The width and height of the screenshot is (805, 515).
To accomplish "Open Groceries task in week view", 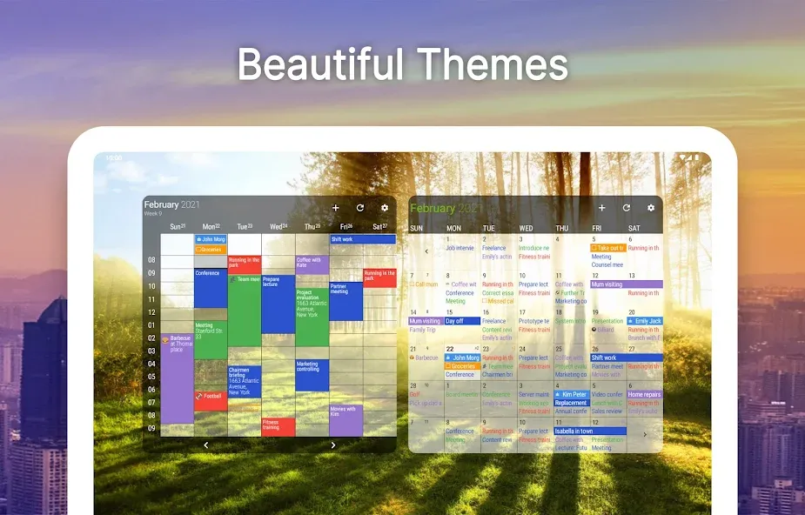I will tap(211, 250).
